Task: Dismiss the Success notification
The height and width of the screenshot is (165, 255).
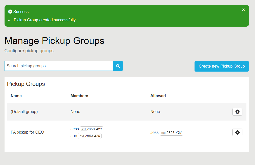Action: pyautogui.click(x=243, y=10)
